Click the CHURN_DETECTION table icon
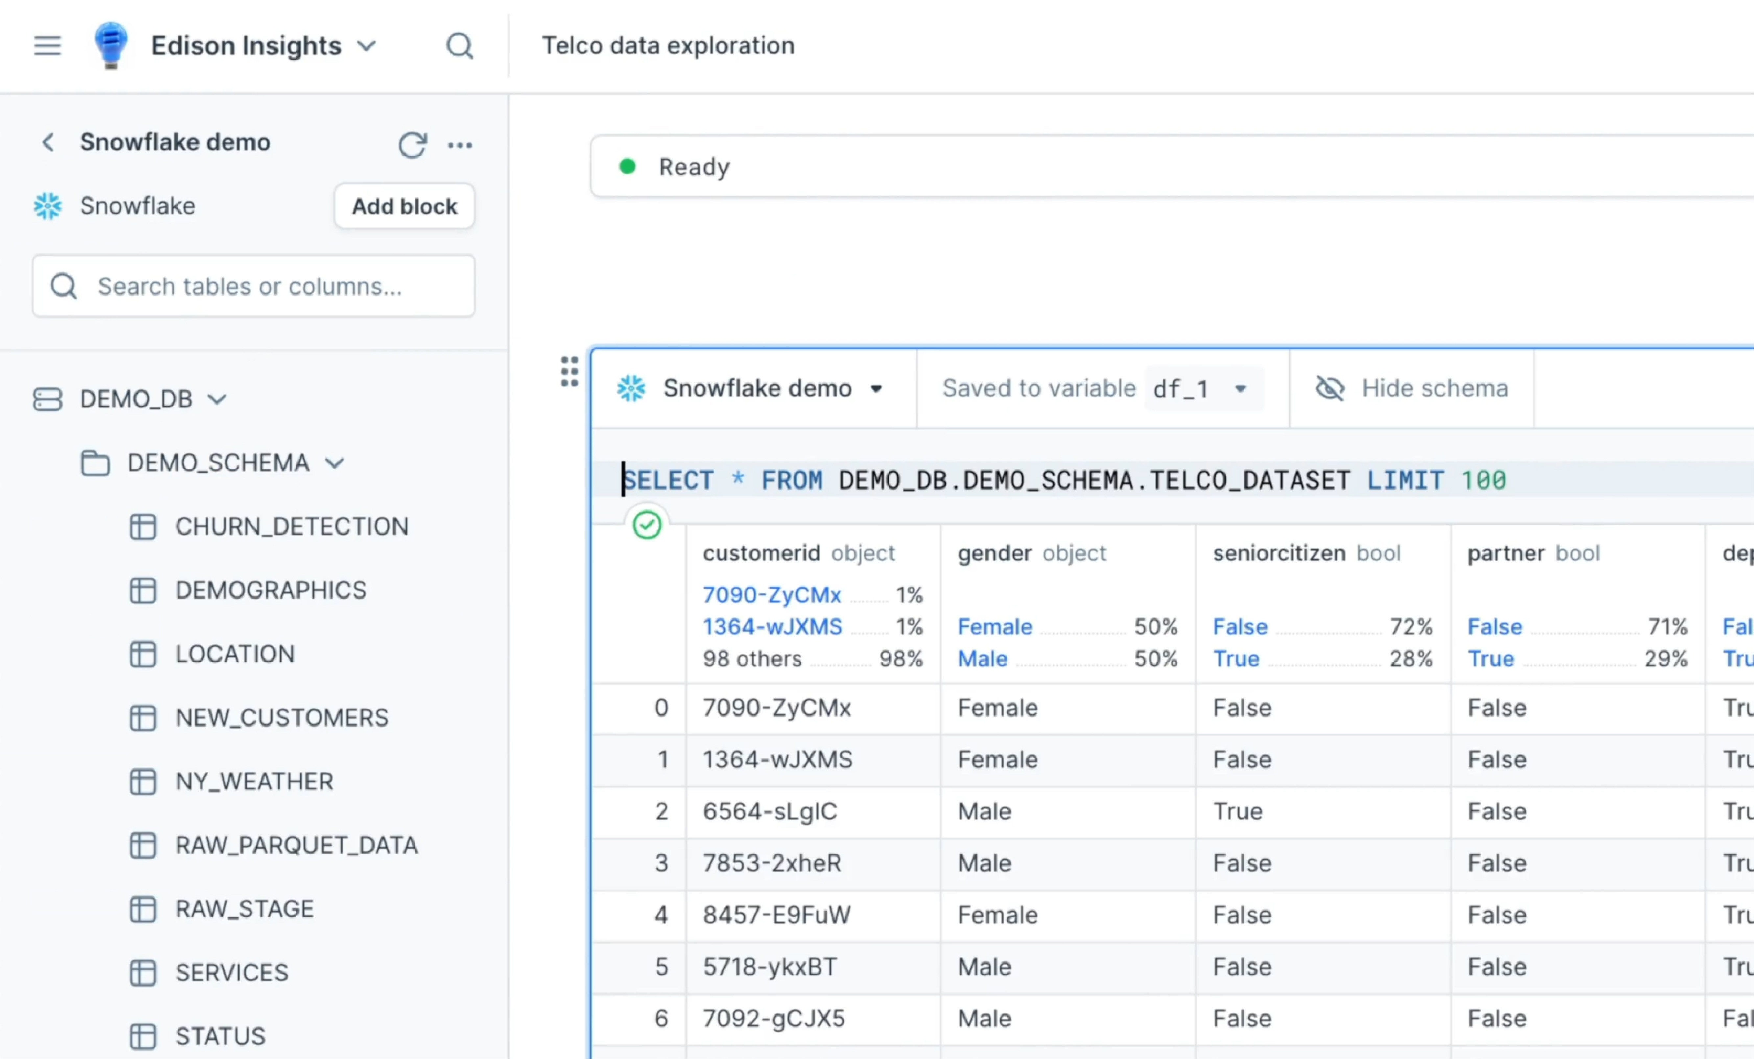This screenshot has width=1754, height=1059. 143,526
